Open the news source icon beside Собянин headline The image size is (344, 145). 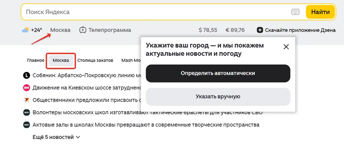click(x=26, y=76)
